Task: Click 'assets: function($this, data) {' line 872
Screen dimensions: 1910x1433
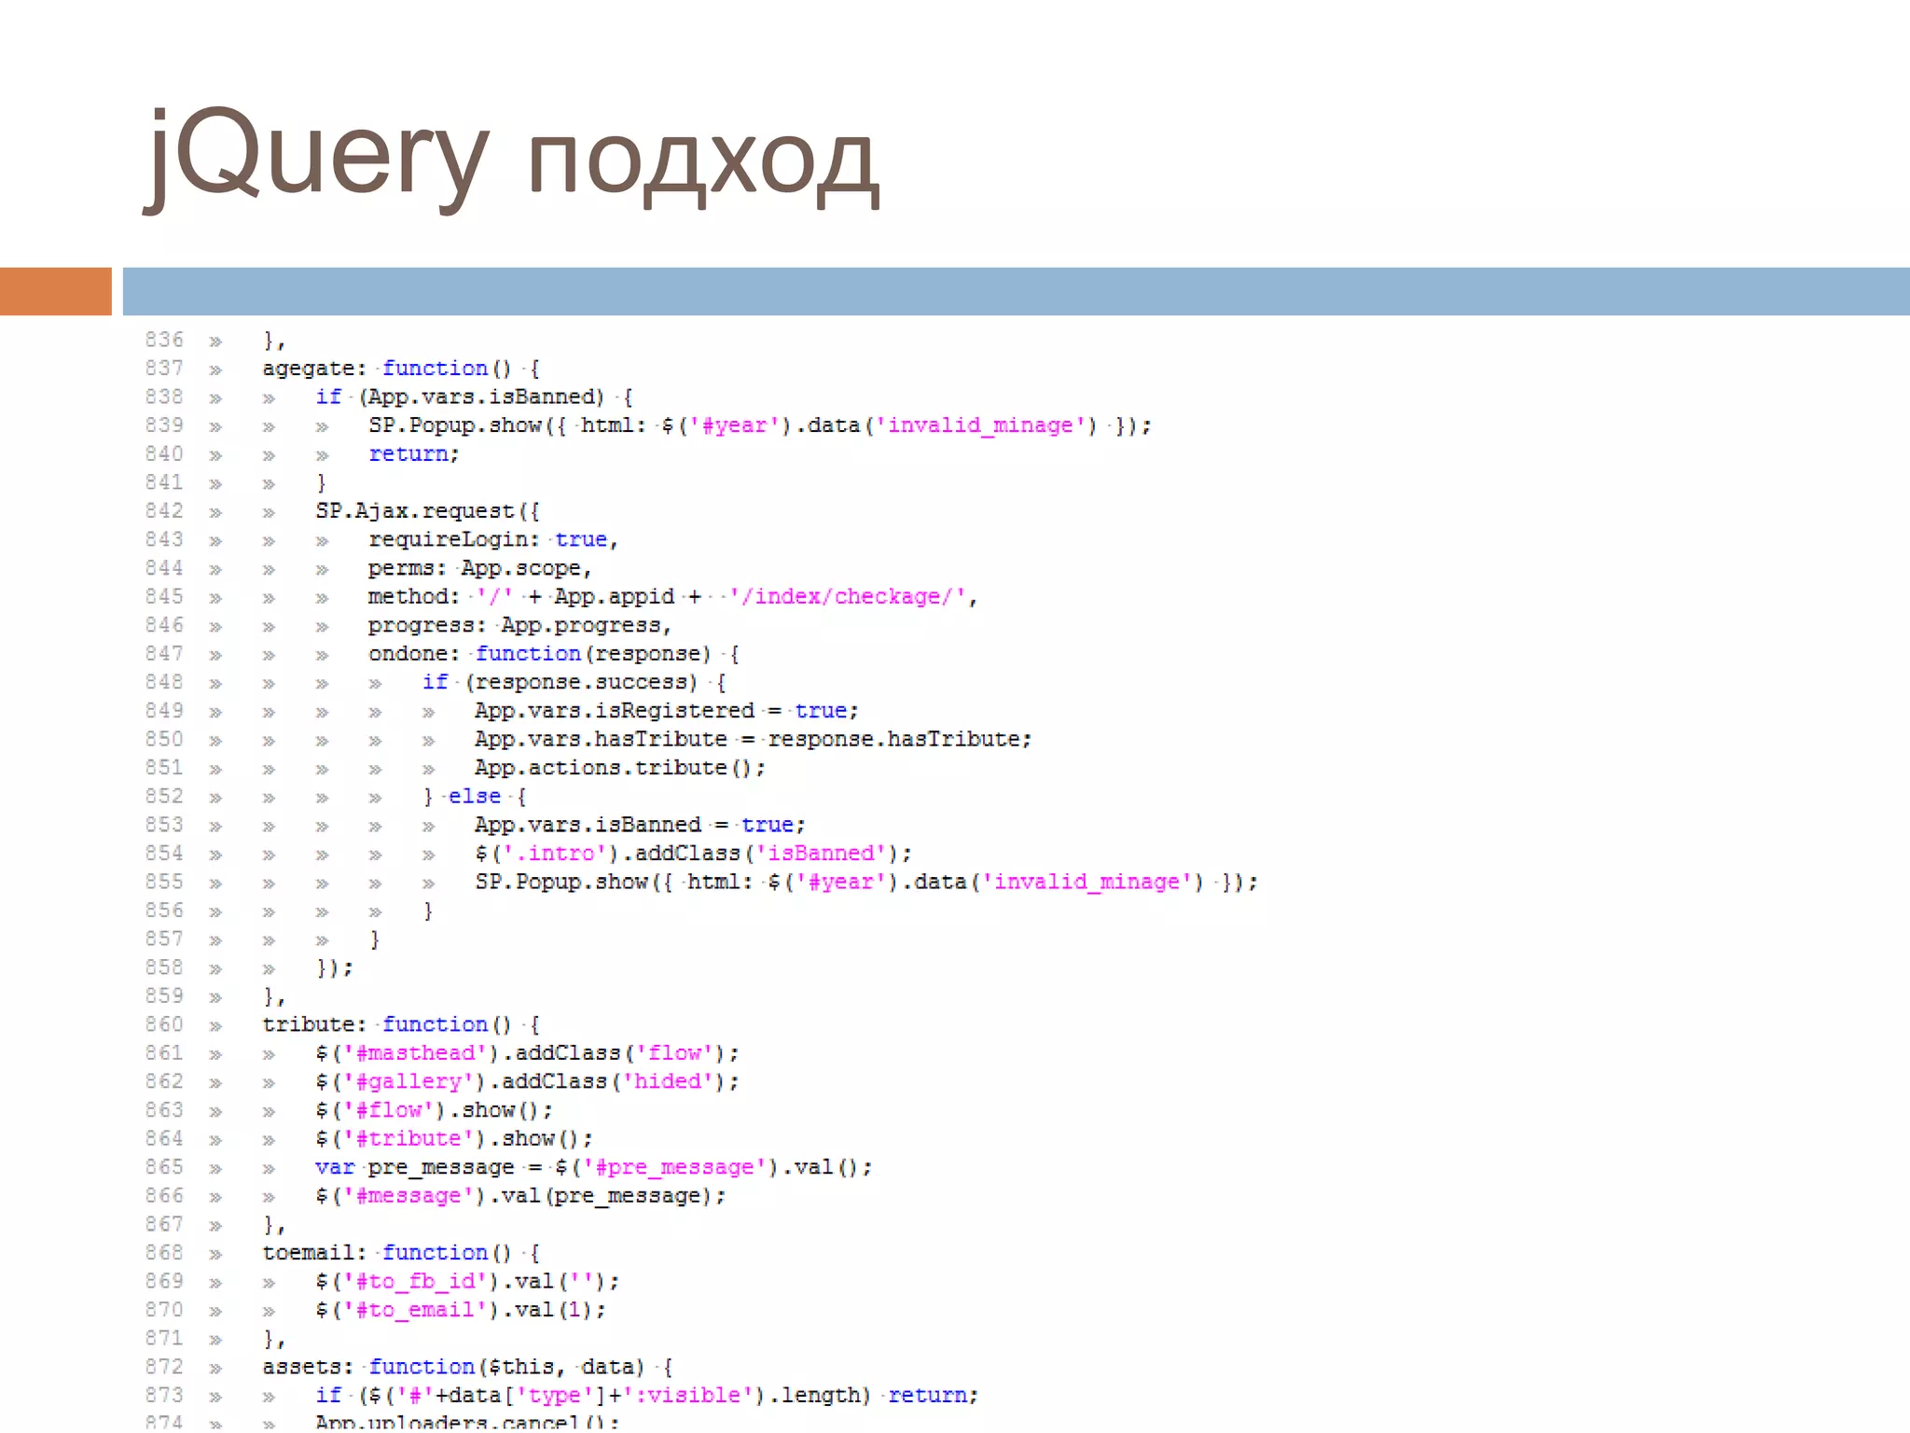Action: 467,1368
